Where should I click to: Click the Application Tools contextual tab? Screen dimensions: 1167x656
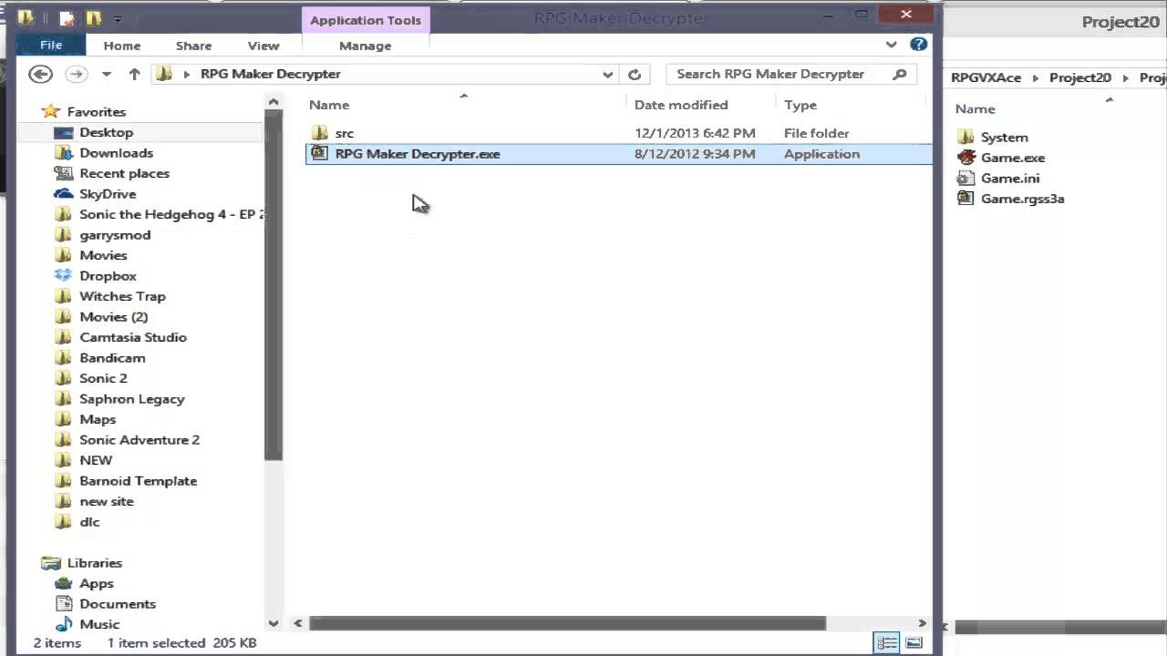pos(366,20)
